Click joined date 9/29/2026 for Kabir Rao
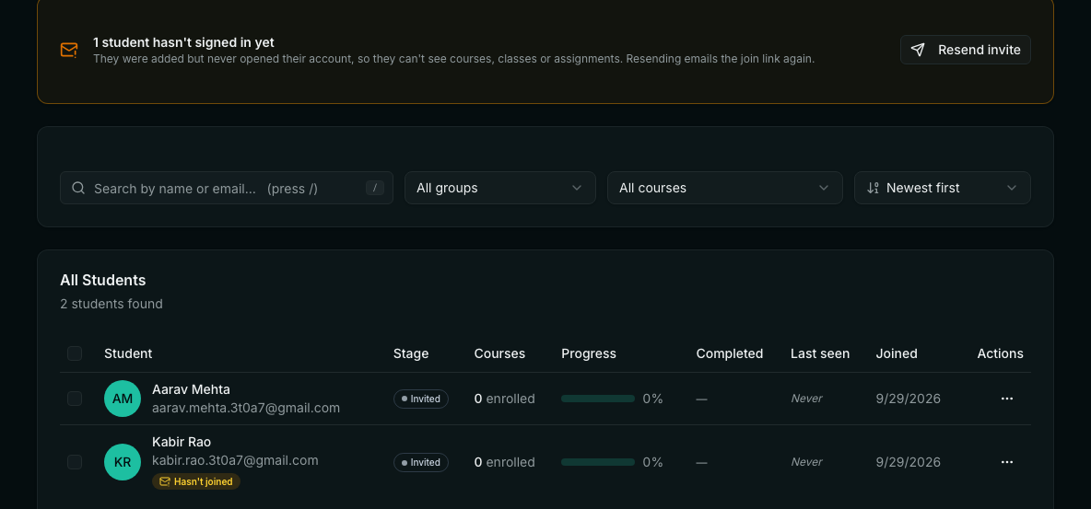The height and width of the screenshot is (509, 1091). pyautogui.click(x=908, y=462)
